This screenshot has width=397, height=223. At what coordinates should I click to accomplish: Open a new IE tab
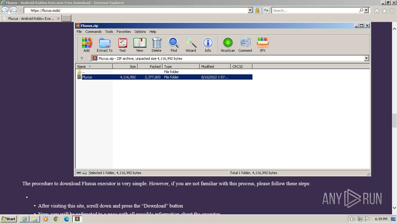tap(67, 18)
